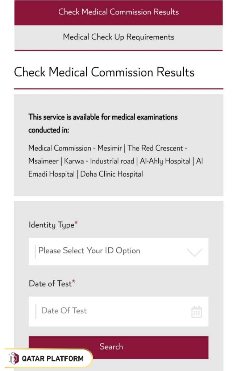Switch to Medical Check Up Requirements tab
The height and width of the screenshot is (371, 237).
(x=118, y=37)
